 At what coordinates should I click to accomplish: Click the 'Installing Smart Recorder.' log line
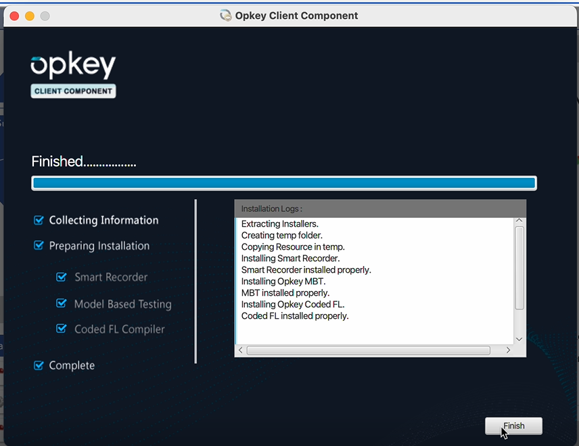pyautogui.click(x=290, y=259)
